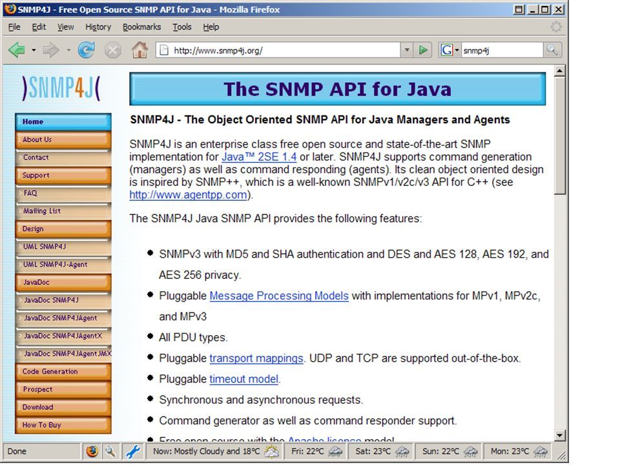The image size is (620, 465).
Task: Open the How To Buy sidebar page
Action: point(63,425)
